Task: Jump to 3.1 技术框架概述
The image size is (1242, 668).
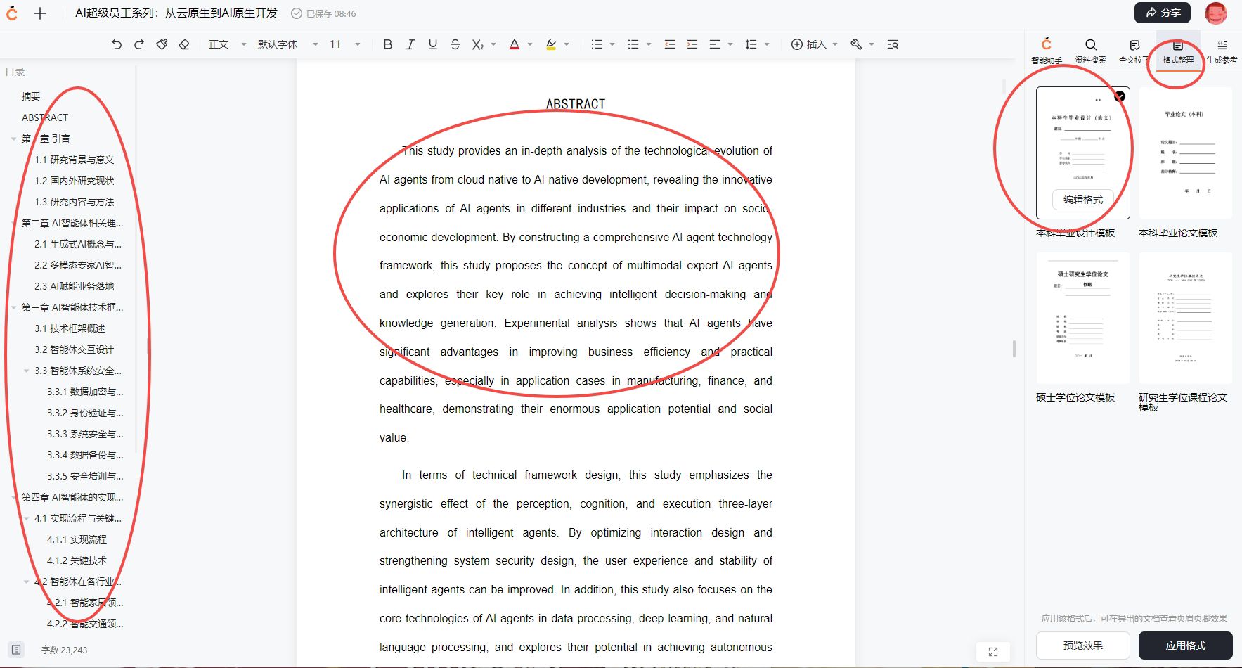Action: [x=70, y=328]
